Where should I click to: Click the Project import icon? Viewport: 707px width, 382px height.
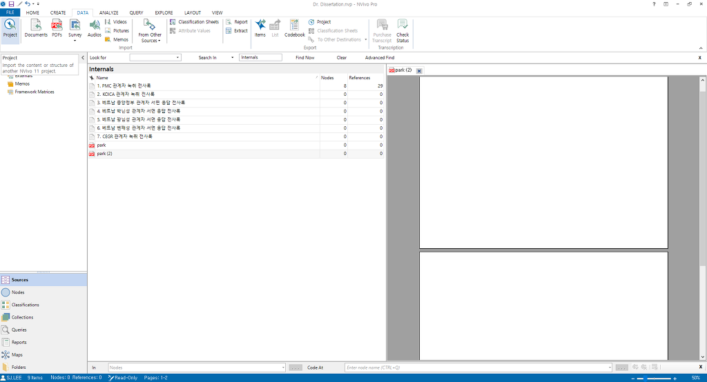[10, 29]
